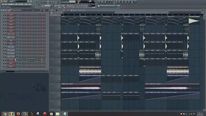Viewport: 206px width, 116px height.
Task: Open the VIEW menu
Action: (16, 4)
